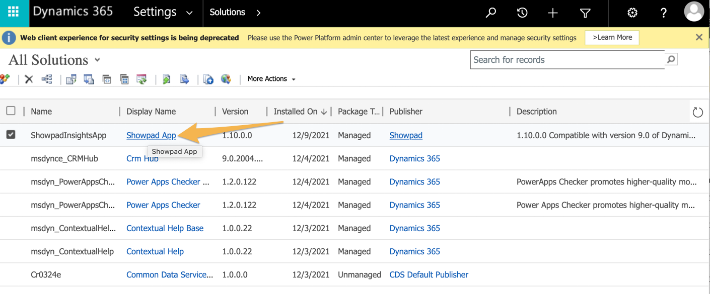Click the ShowpadInsightsApp name cell
Image resolution: width=710 pixels, height=294 pixels.
(68, 135)
